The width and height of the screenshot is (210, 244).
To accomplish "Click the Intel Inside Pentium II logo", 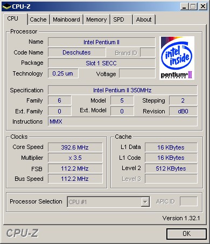I will coord(177,58).
